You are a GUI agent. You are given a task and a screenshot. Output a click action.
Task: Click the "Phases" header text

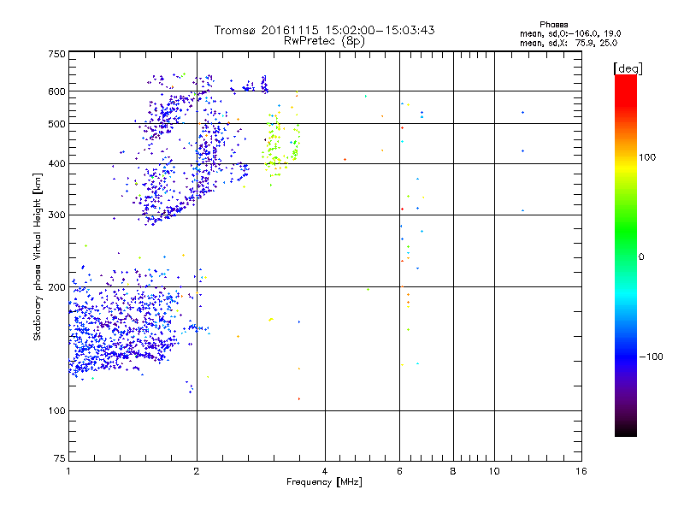553,25
